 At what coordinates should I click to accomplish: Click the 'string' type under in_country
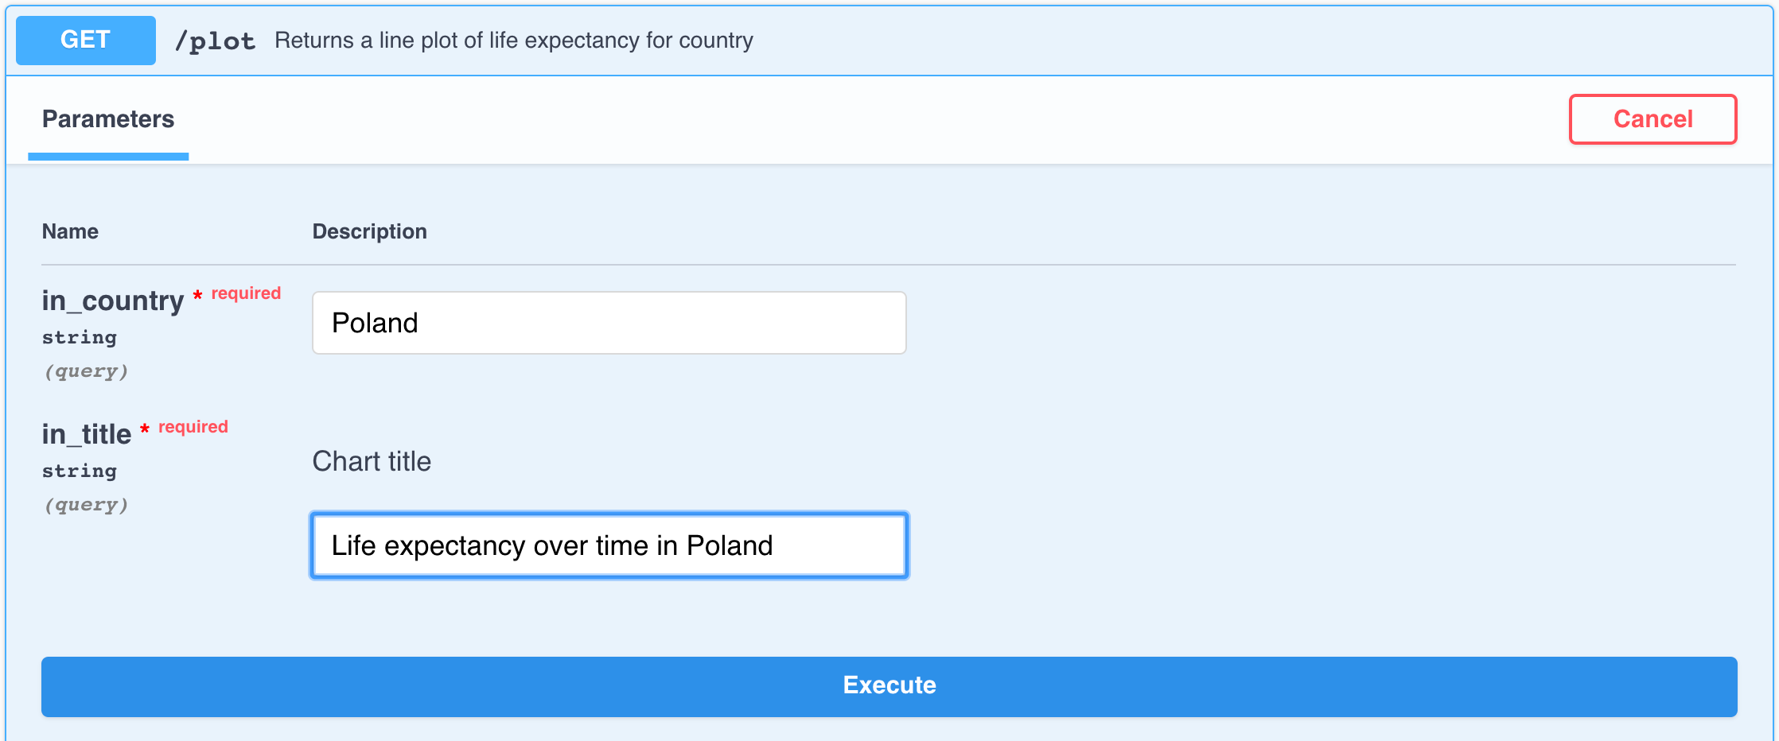(x=80, y=337)
